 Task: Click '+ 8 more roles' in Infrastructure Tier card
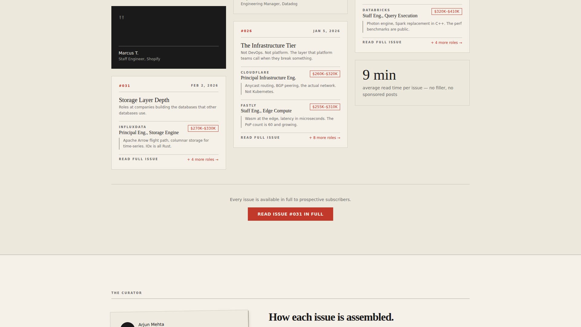click(x=325, y=138)
